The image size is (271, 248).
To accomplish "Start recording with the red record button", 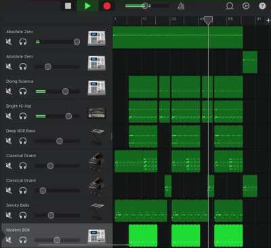I will click(107, 6).
